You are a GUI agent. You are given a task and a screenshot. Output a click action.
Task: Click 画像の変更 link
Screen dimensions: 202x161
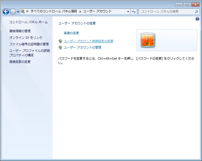point(71,33)
